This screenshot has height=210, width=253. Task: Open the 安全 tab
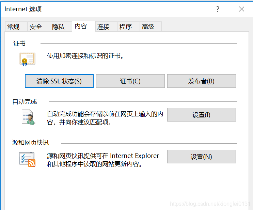38,27
